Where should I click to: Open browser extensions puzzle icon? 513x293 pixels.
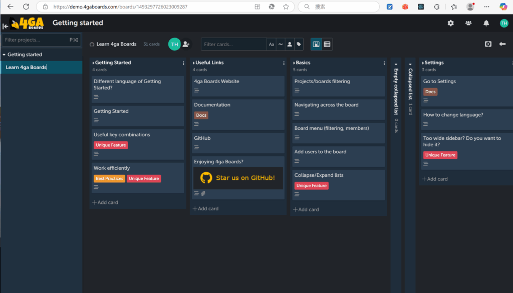(436, 7)
